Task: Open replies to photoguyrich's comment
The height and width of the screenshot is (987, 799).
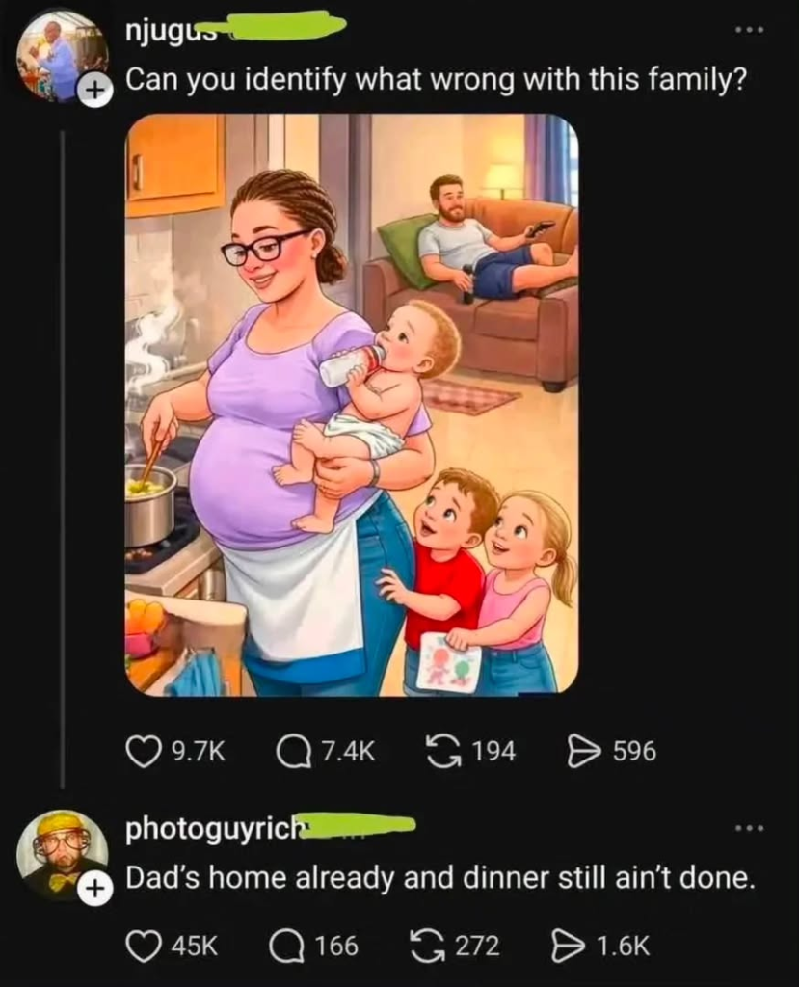Action: (x=286, y=947)
